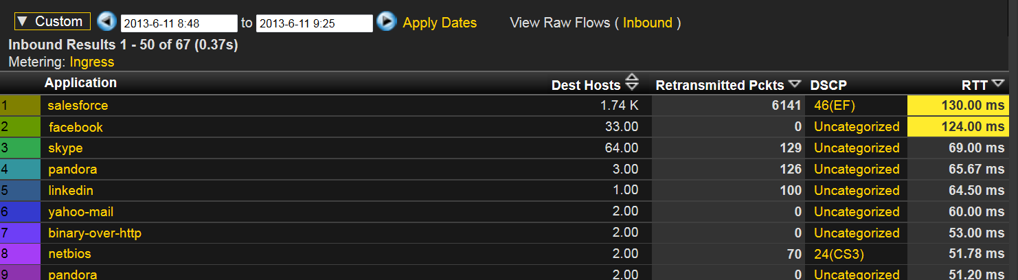Click the previous time range arrow icon
The width and height of the screenshot is (1018, 280).
[x=106, y=22]
